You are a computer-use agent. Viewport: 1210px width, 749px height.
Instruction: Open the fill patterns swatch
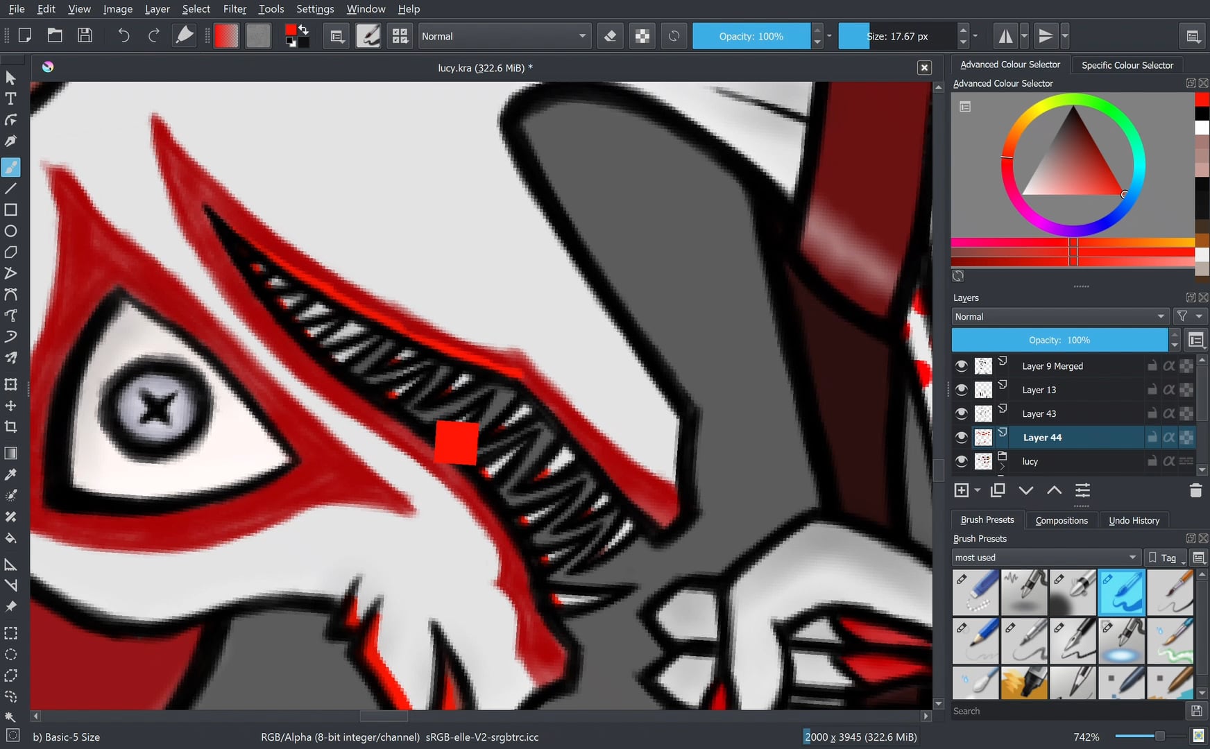(257, 36)
